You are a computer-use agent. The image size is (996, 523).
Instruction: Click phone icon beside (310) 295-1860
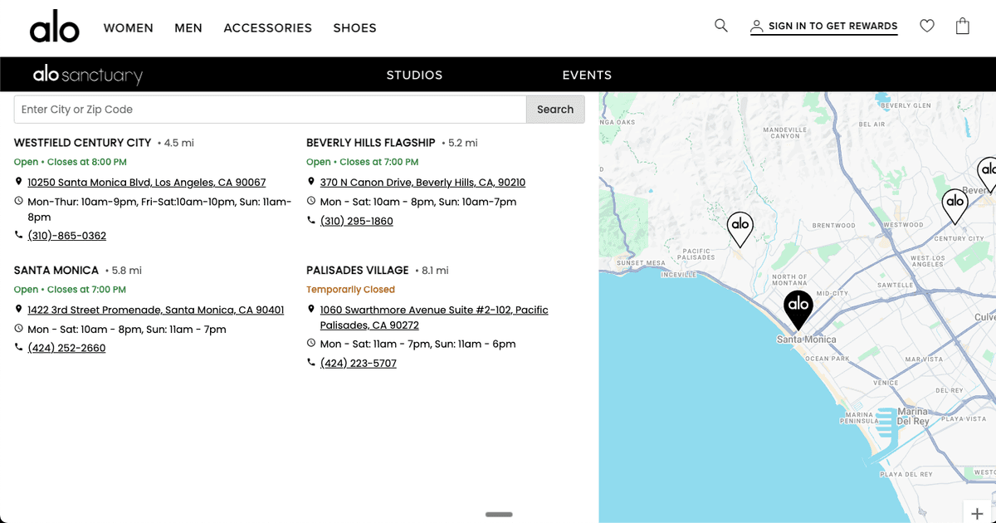tap(311, 221)
